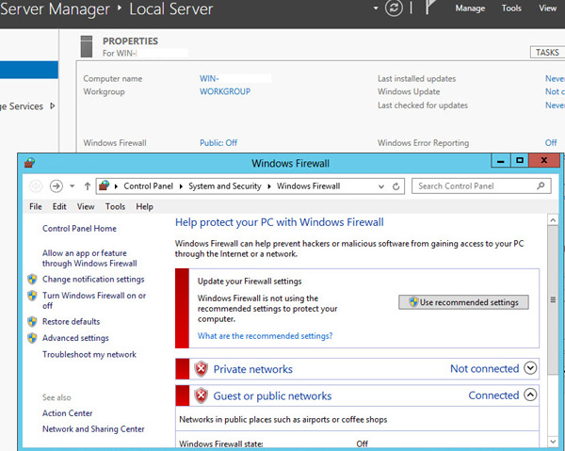
Task: Open the Manage menu in Server Manager
Action: (x=470, y=8)
